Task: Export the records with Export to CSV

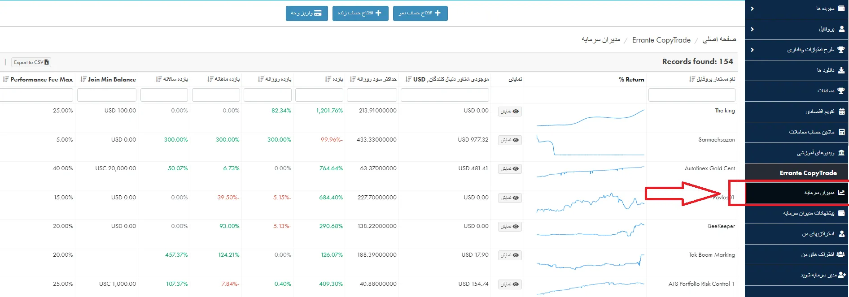Action: point(31,62)
